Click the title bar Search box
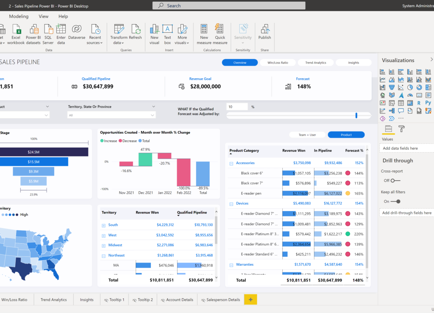The width and height of the screenshot is (434, 313). point(229,5)
